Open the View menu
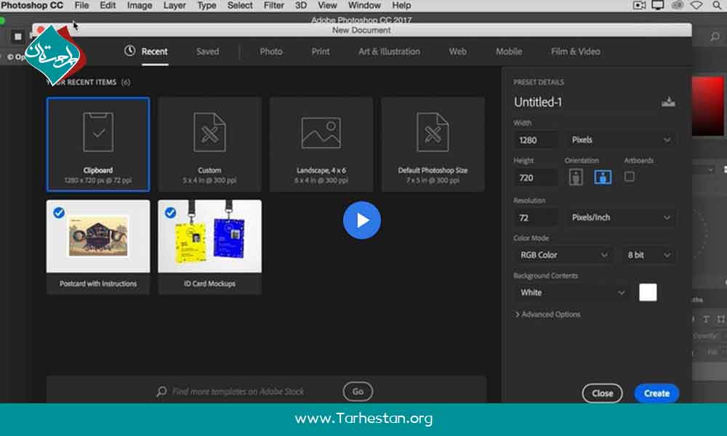 [x=327, y=6]
